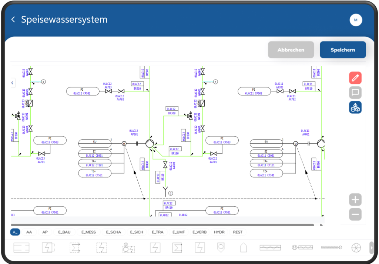This screenshot has height=264, width=379.
Task: Click the Abbrechen button
Action: click(x=291, y=50)
